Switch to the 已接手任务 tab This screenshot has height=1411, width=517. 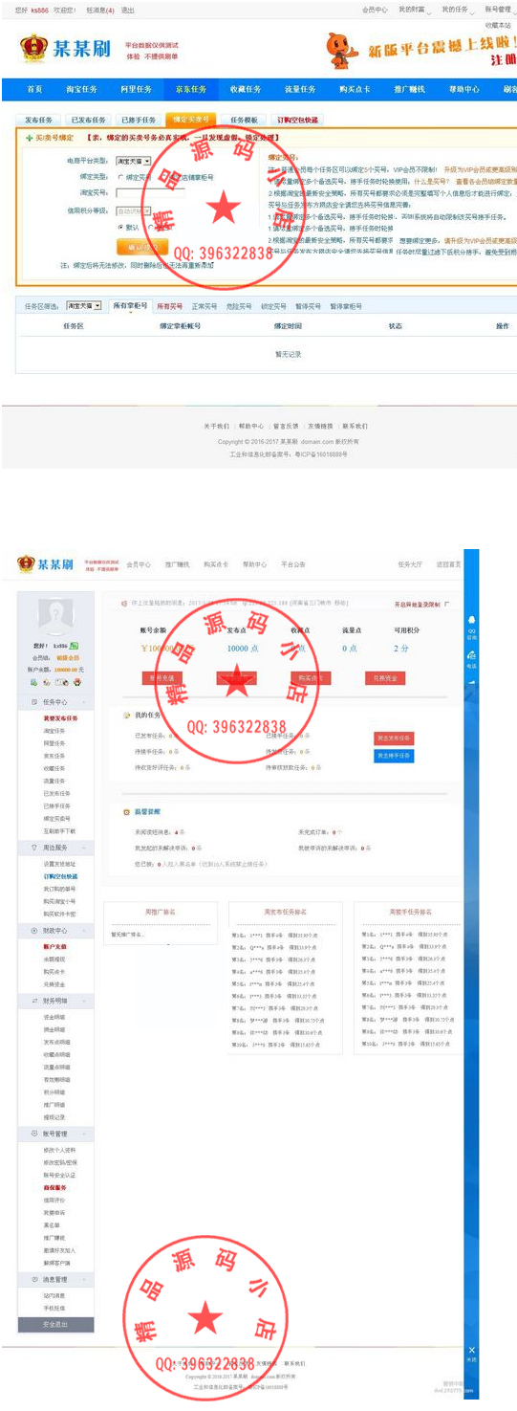point(139,121)
